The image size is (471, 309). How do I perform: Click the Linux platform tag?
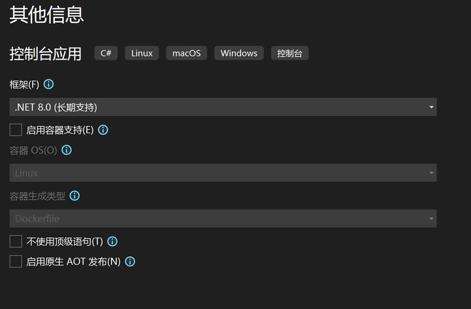pos(142,53)
